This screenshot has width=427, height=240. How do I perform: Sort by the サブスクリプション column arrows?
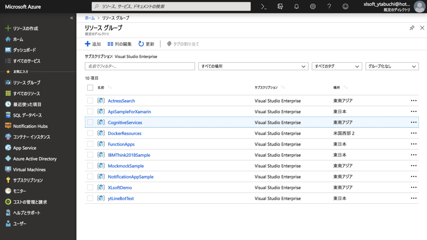click(x=283, y=87)
